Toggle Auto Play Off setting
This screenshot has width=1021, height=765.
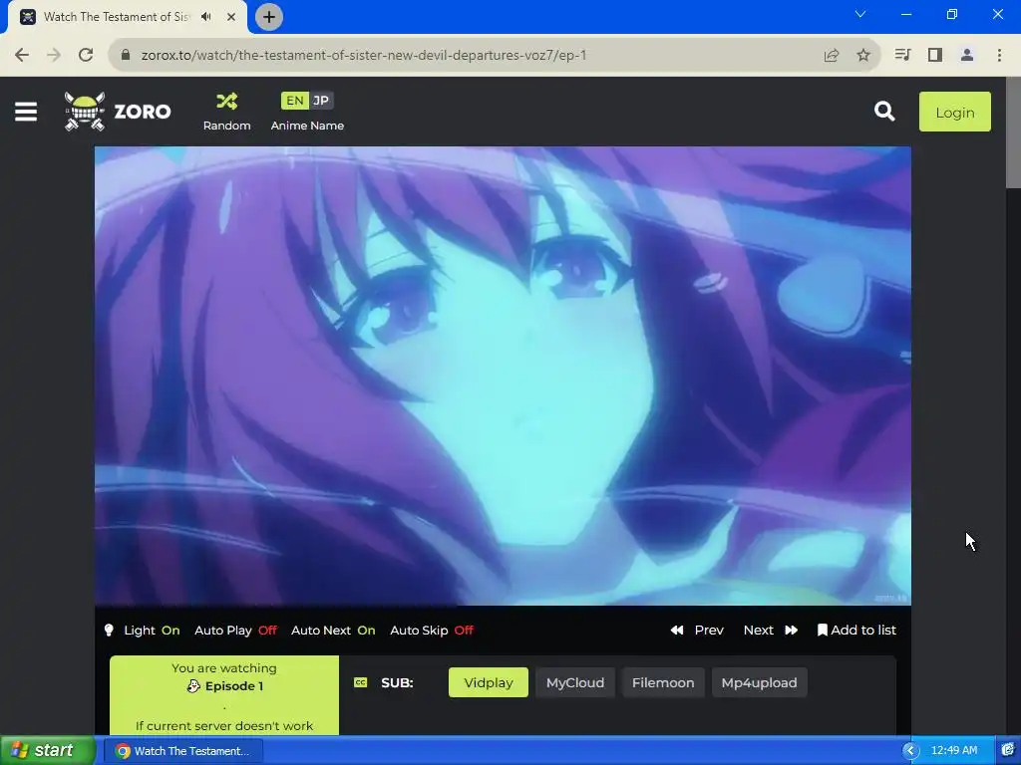235,630
